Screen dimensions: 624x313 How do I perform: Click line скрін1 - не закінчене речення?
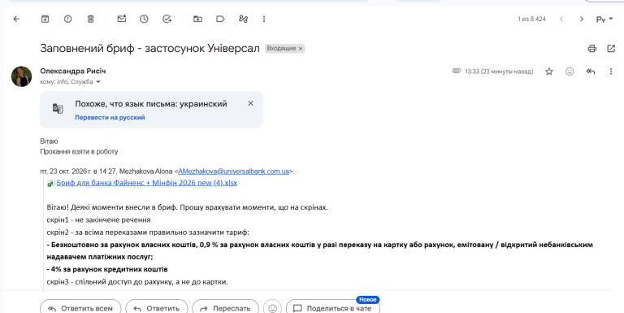98,220
